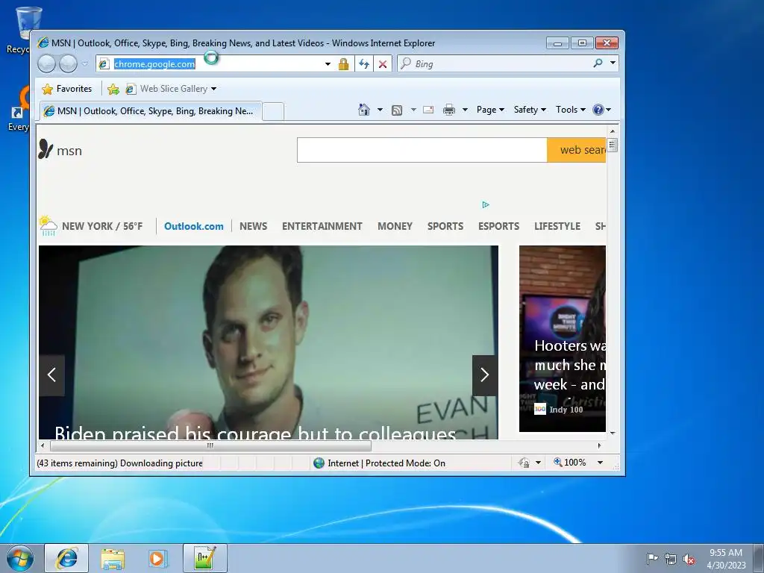Click the privacy report icon in status bar

tap(525, 463)
